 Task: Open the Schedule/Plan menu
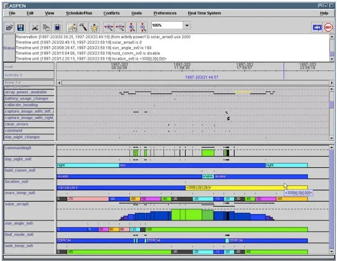click(x=79, y=13)
